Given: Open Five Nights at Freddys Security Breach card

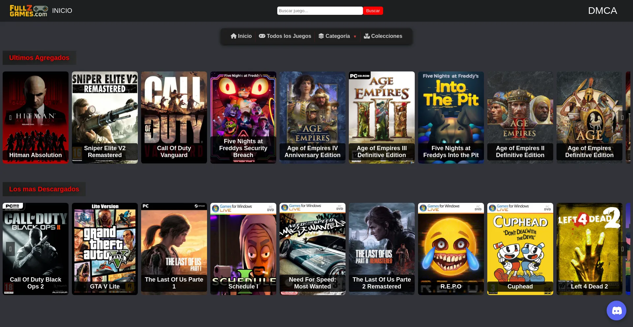Looking at the screenshot, I should coord(243,118).
